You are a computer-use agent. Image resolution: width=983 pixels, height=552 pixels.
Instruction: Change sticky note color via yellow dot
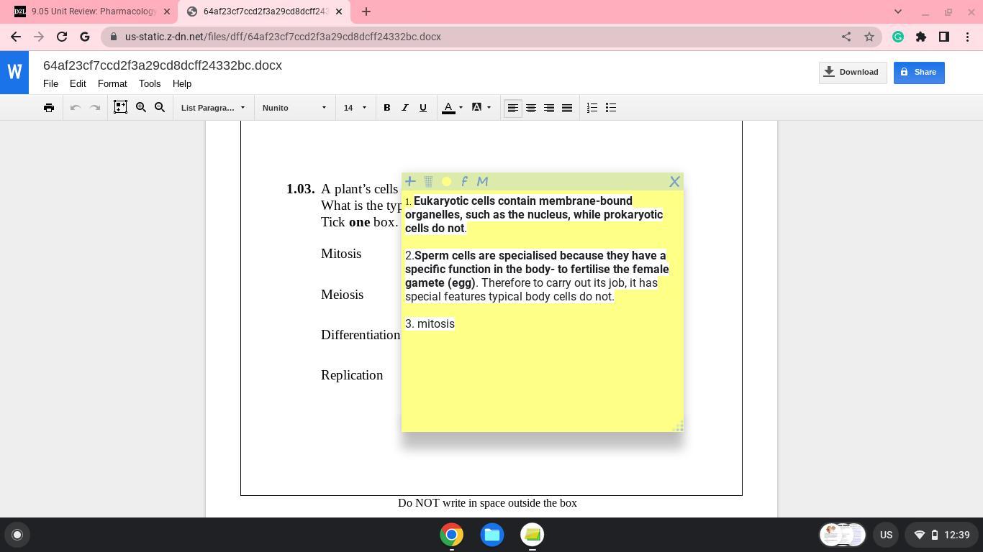446,182
